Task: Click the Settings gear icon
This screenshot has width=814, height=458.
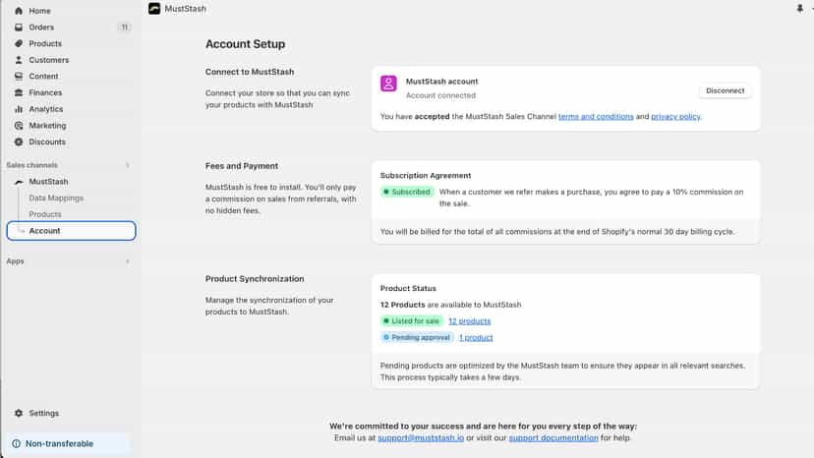Action: [x=19, y=414]
